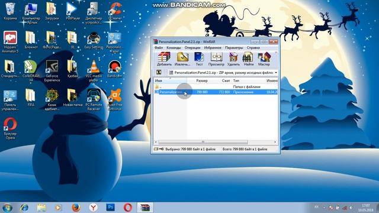Select the parent folder '..' row
Screen dimensions: 379x213
[x=216, y=86]
